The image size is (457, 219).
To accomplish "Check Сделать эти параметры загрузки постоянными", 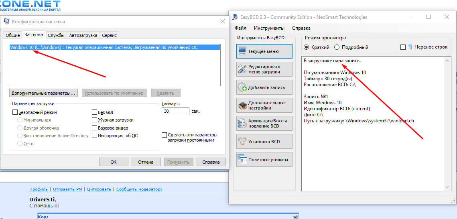I will tap(165, 135).
